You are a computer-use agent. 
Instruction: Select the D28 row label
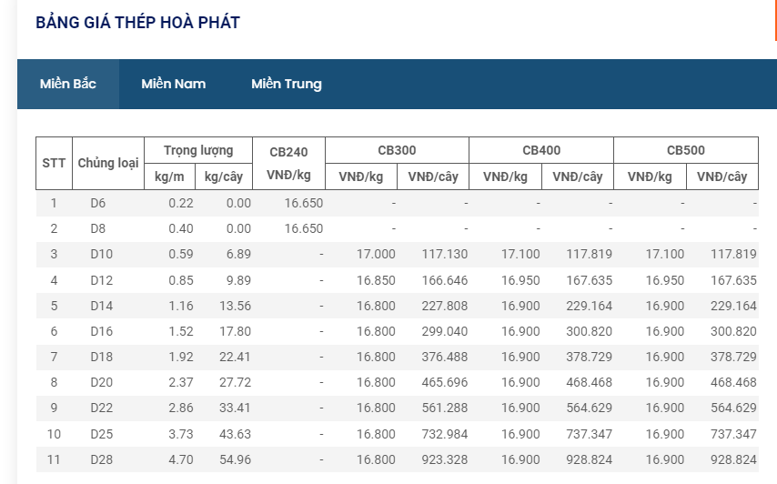102,459
